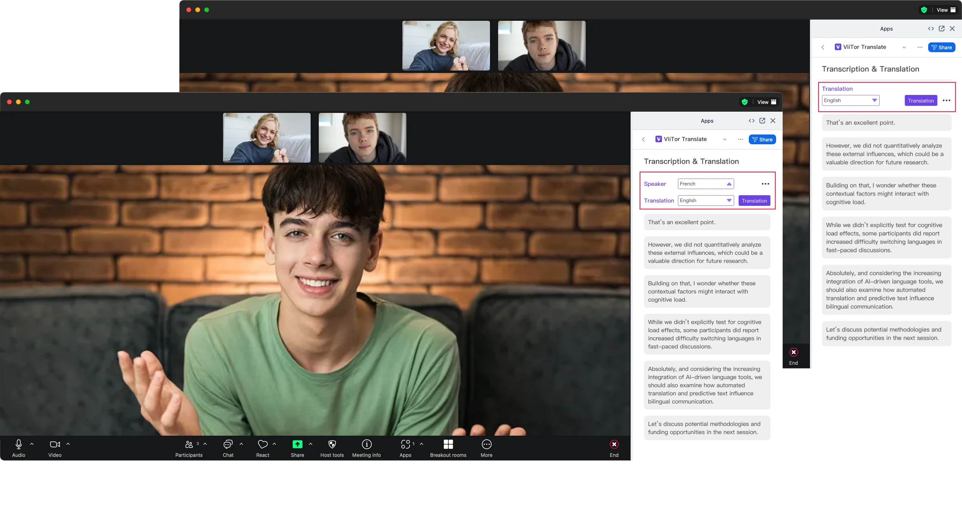This screenshot has height=507, width=962.
Task: Close Apps panel in front window
Action: 773,121
